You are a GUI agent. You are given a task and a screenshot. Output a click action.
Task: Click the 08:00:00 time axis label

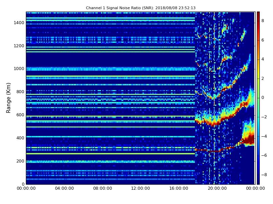pyautogui.click(x=103, y=188)
